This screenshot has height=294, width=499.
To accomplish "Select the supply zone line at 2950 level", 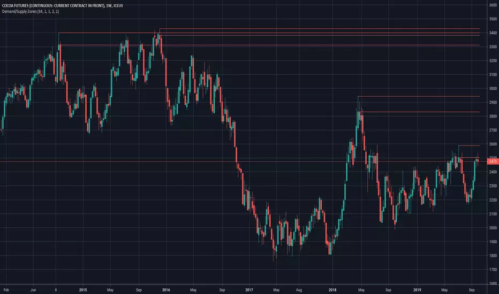I will tap(419, 96).
